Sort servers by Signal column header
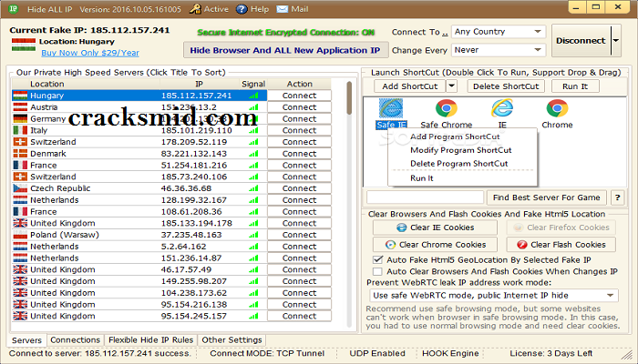The height and width of the screenshot is (364, 638). [x=253, y=84]
